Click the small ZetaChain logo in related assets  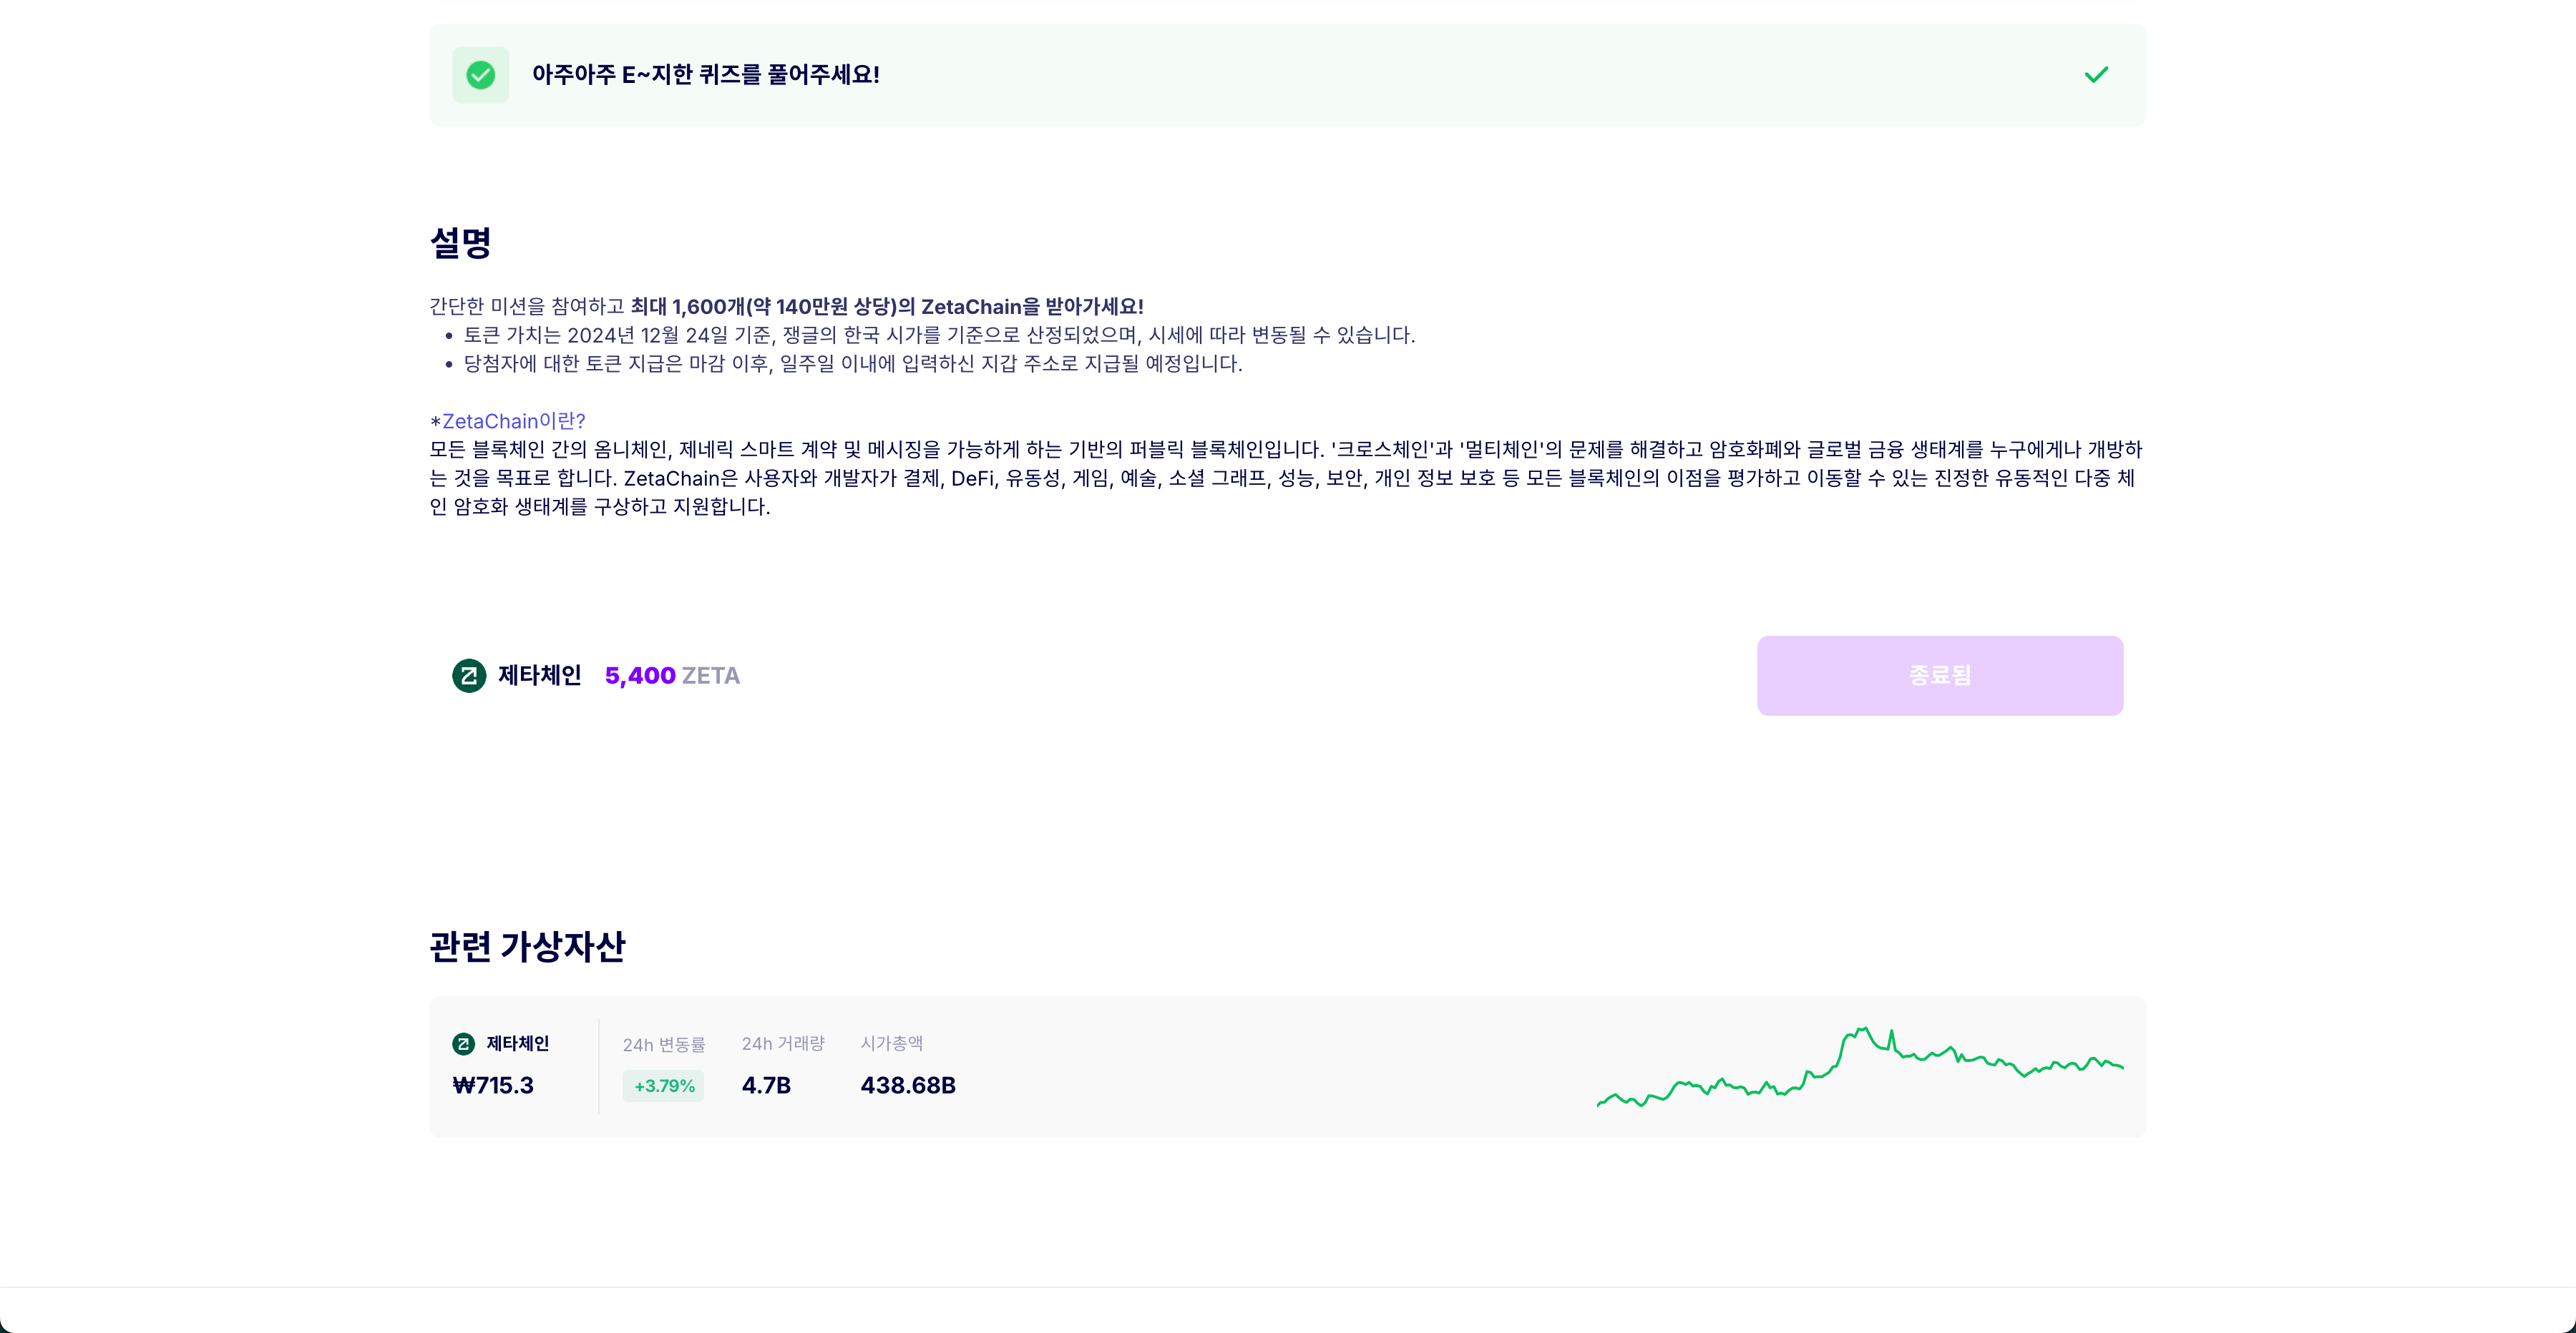pos(463,1043)
